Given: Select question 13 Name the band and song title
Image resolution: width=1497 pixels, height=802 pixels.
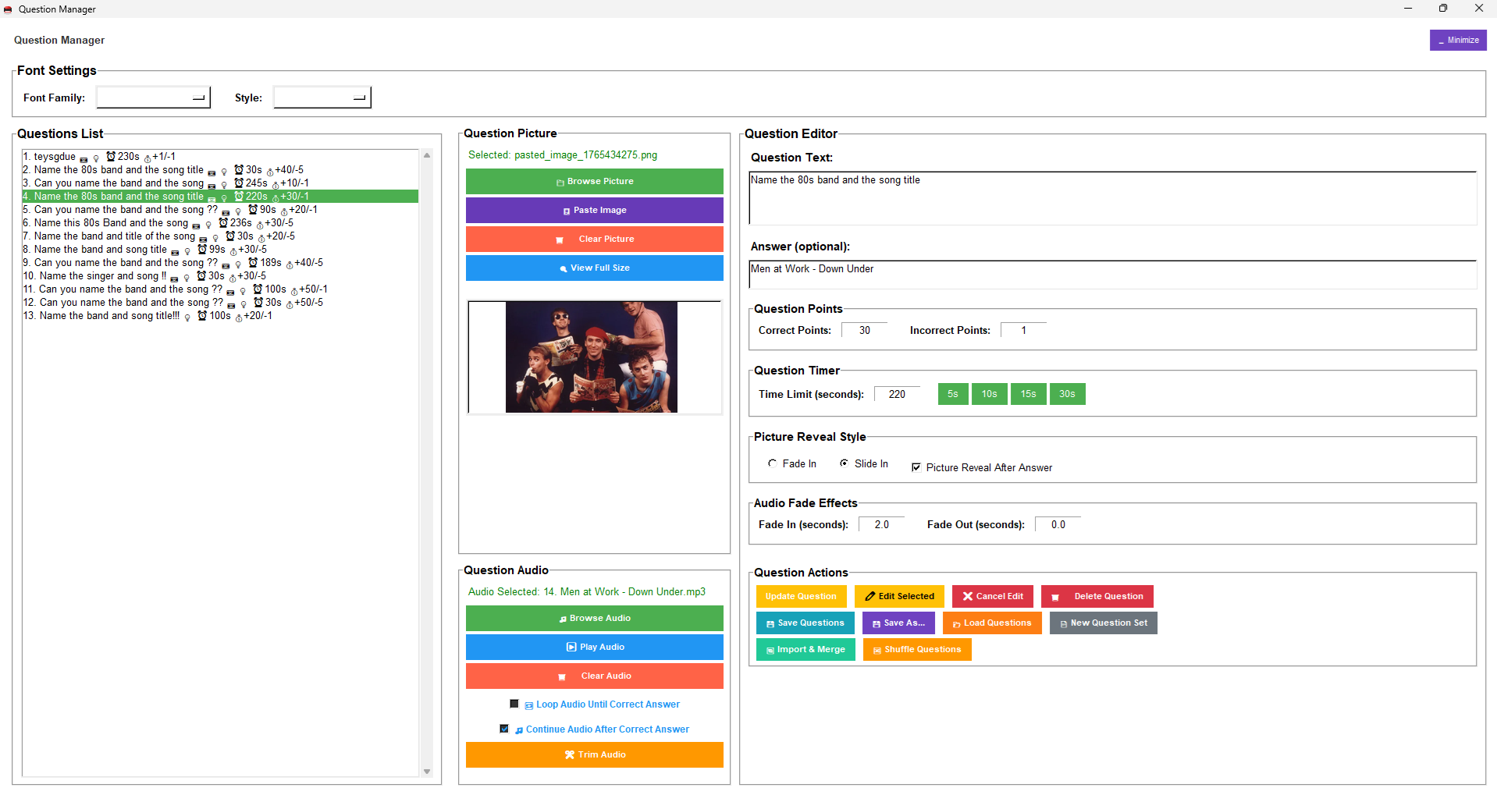Looking at the screenshot, I should [109, 316].
